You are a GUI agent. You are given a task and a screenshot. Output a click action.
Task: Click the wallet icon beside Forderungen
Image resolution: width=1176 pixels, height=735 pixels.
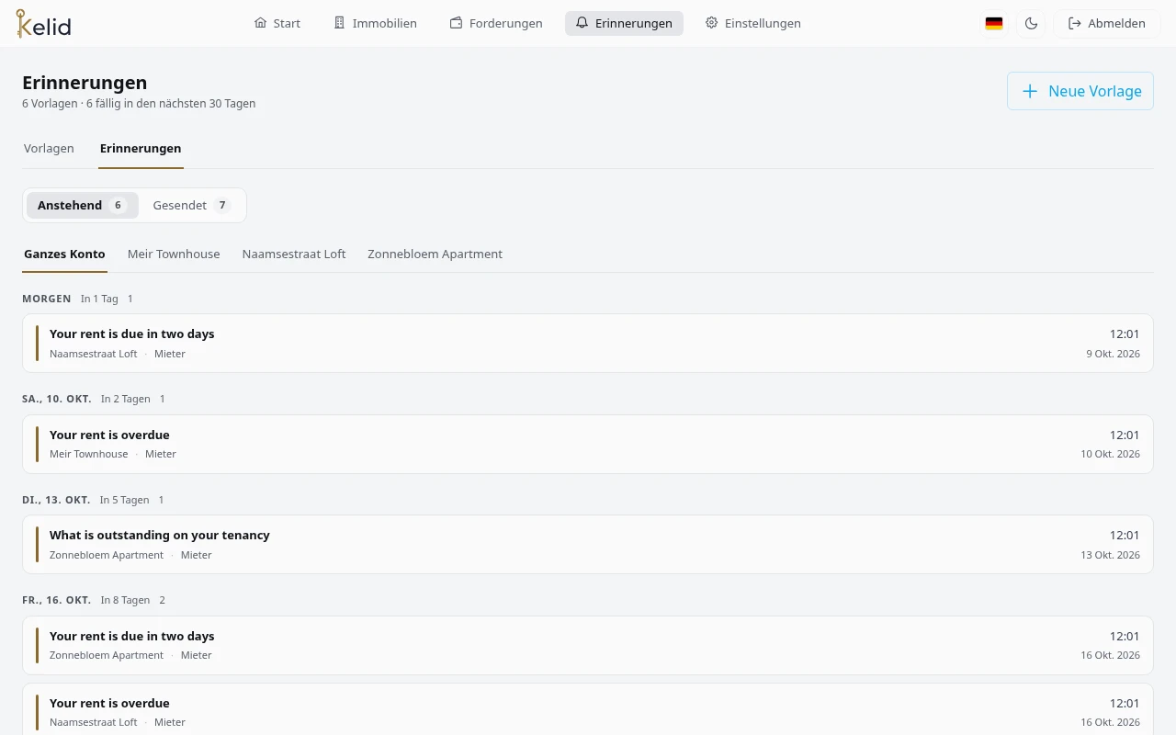tap(456, 23)
